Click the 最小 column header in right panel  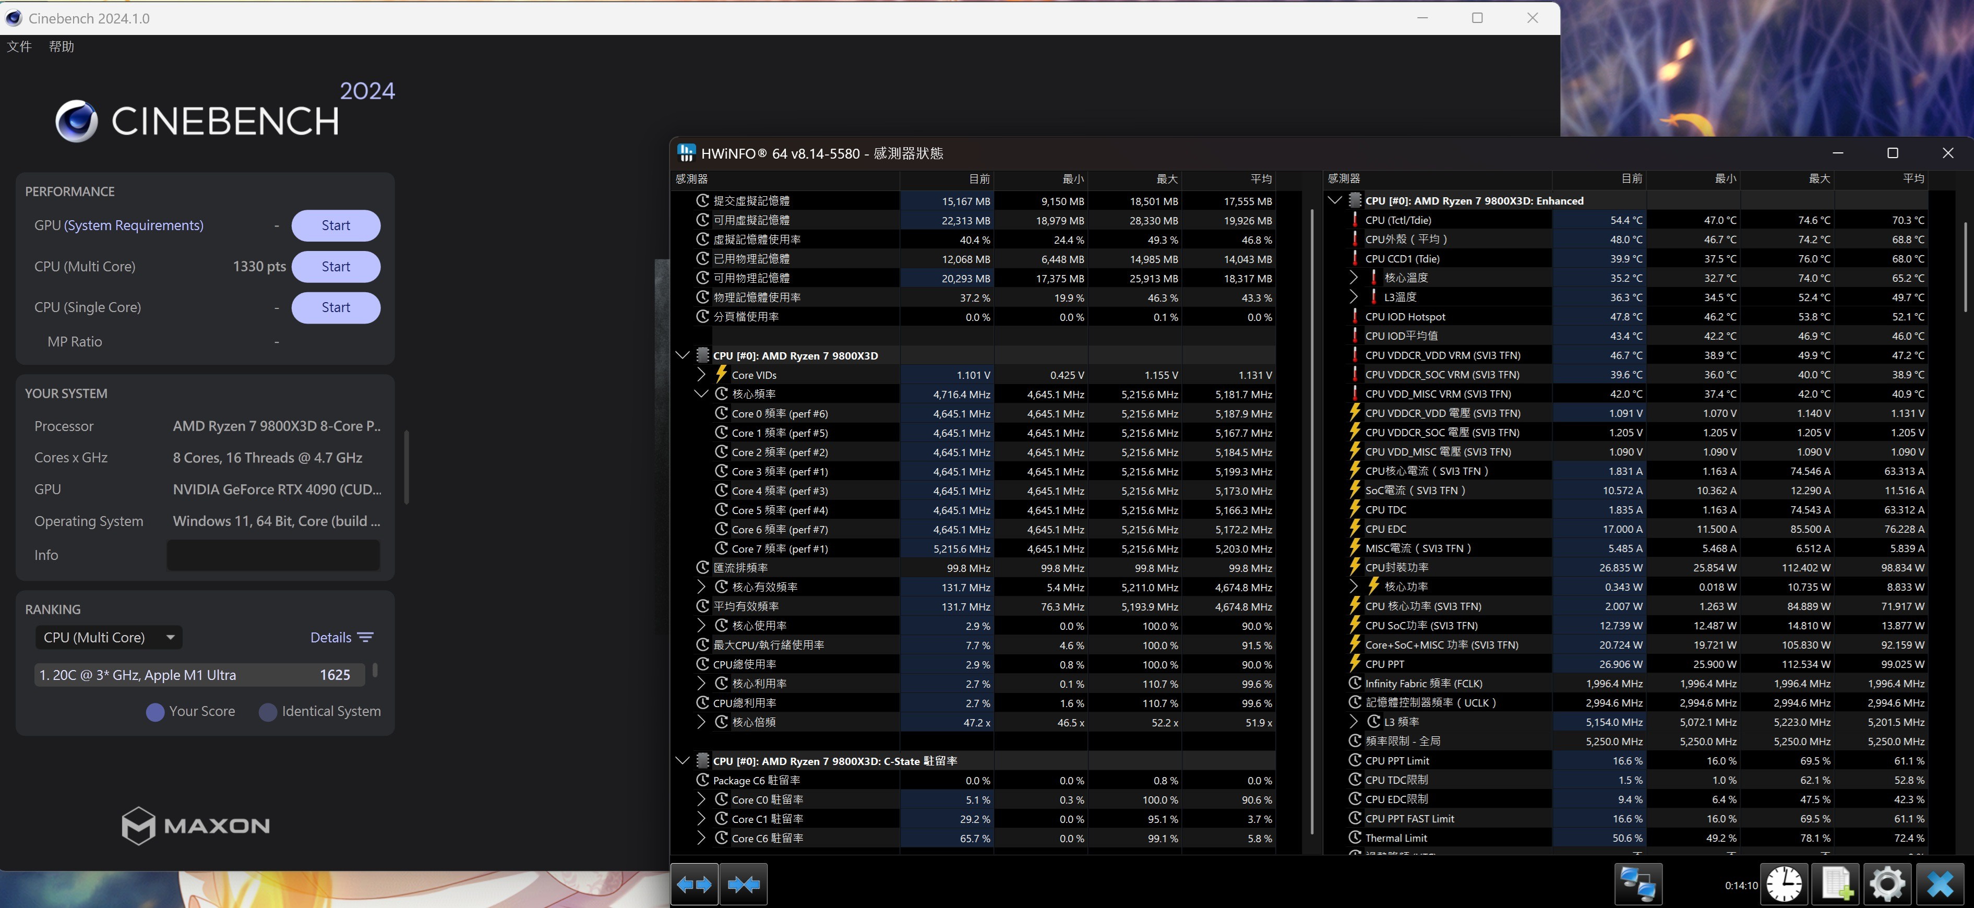click(x=1693, y=178)
